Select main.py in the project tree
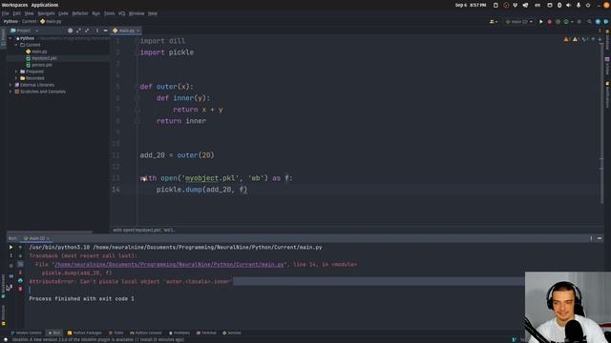Screen dimensions: 611x343 pyautogui.click(x=39, y=51)
